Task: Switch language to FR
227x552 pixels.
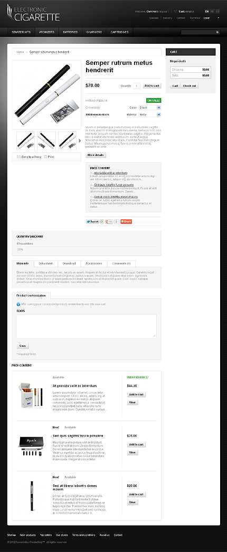Action: [212, 11]
